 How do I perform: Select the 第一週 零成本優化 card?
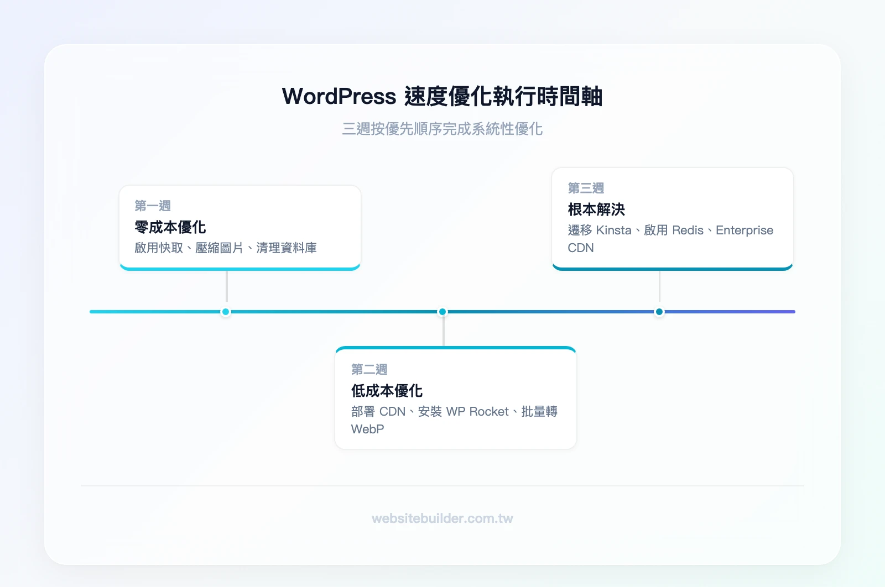[x=240, y=227]
